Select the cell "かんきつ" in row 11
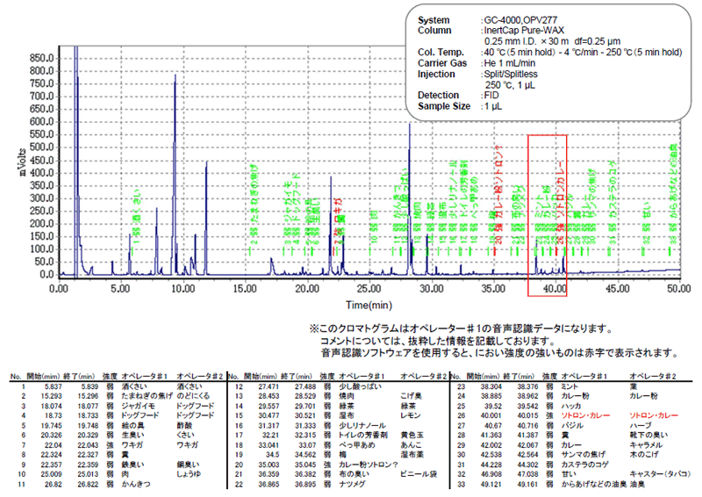 136,485
